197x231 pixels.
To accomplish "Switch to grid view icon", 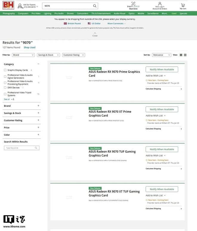I will [x=185, y=55].
